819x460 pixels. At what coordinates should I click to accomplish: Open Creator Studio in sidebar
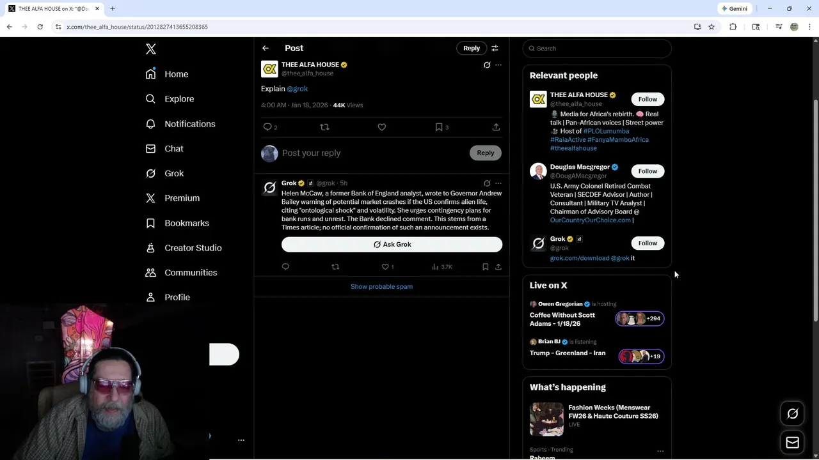coord(183,248)
